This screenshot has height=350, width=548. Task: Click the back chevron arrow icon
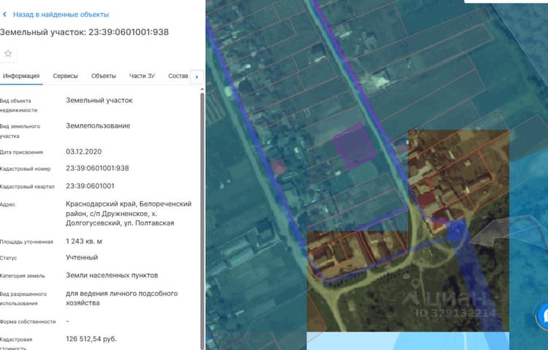pos(4,15)
